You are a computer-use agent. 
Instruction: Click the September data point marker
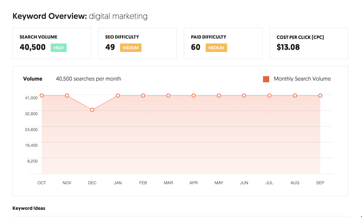coord(320,96)
